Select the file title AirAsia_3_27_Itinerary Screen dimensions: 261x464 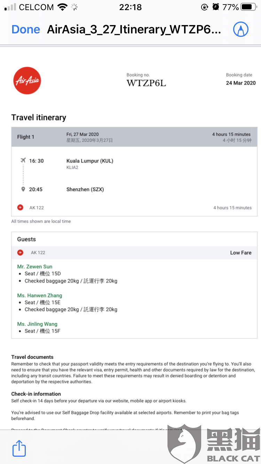(134, 30)
